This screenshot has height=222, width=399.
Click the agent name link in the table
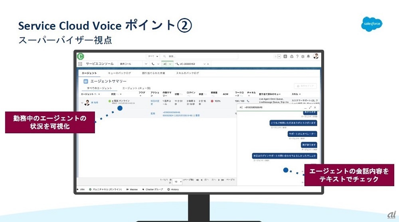point(95,103)
